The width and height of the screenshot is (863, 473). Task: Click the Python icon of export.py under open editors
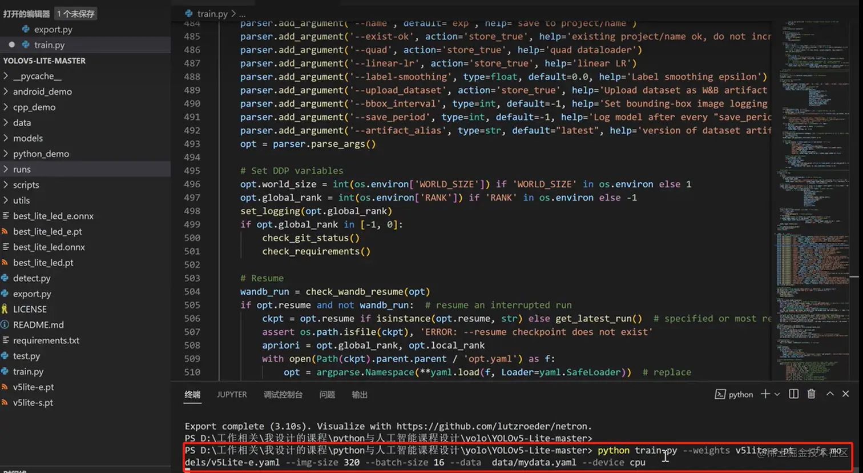coord(26,29)
